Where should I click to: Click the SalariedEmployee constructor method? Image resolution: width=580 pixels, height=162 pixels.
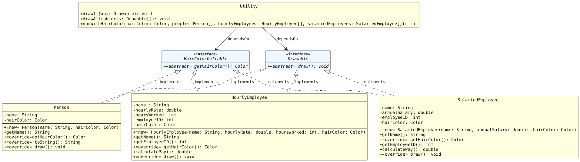[x=478, y=130]
